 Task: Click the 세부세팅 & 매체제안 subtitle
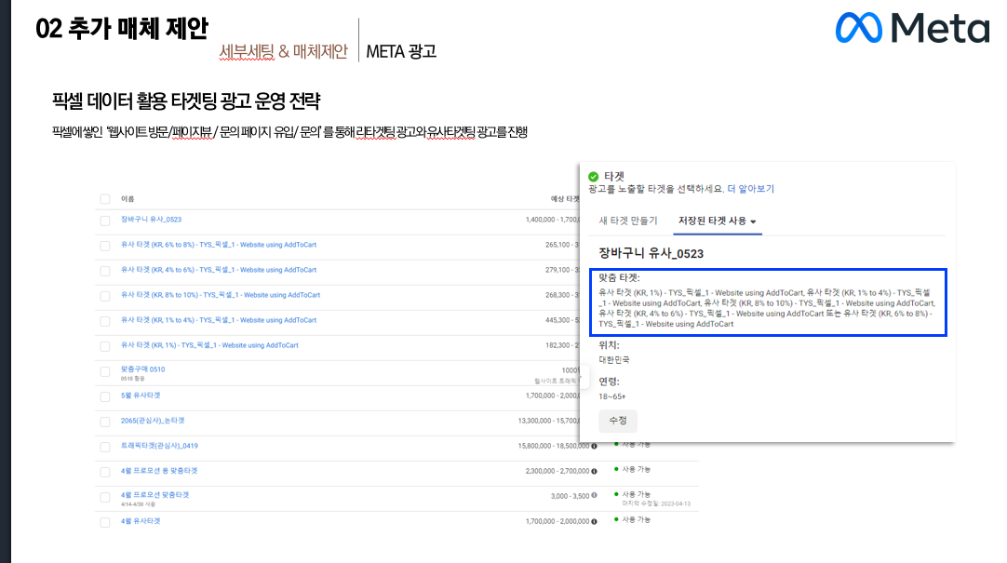[x=283, y=51]
